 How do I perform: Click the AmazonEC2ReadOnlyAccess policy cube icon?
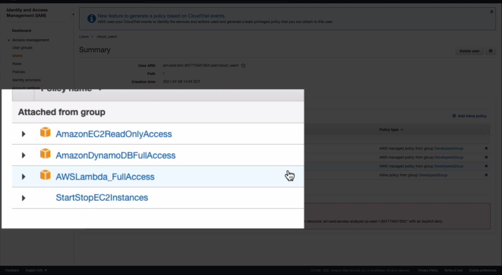pos(45,132)
